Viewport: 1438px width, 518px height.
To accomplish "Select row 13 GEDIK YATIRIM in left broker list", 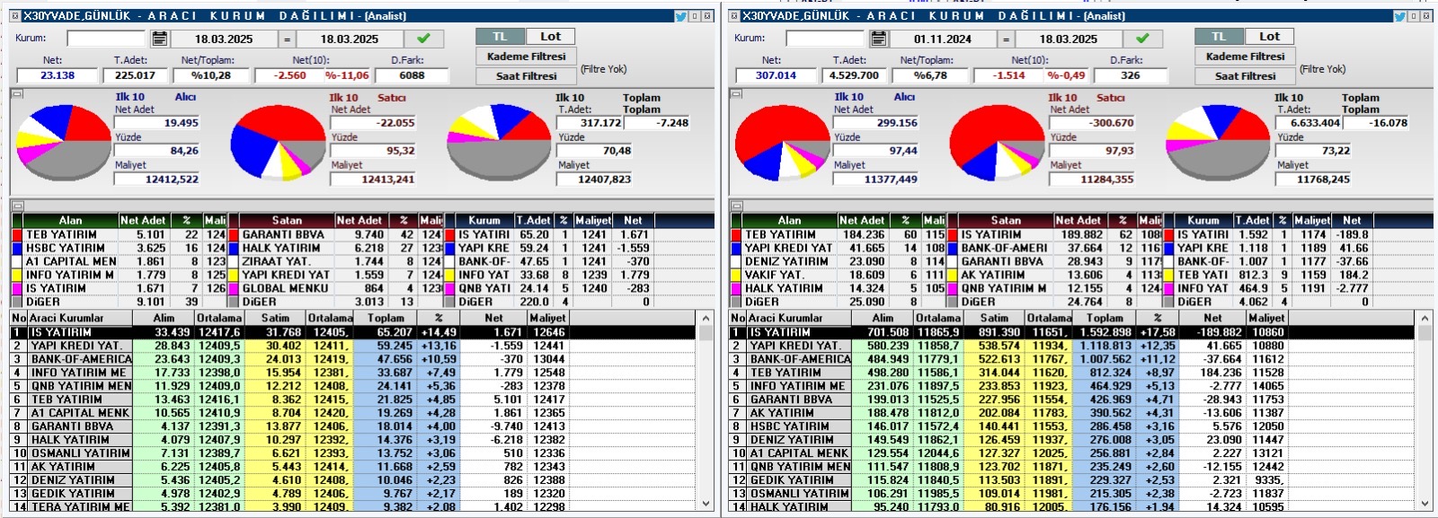I will (353, 494).
